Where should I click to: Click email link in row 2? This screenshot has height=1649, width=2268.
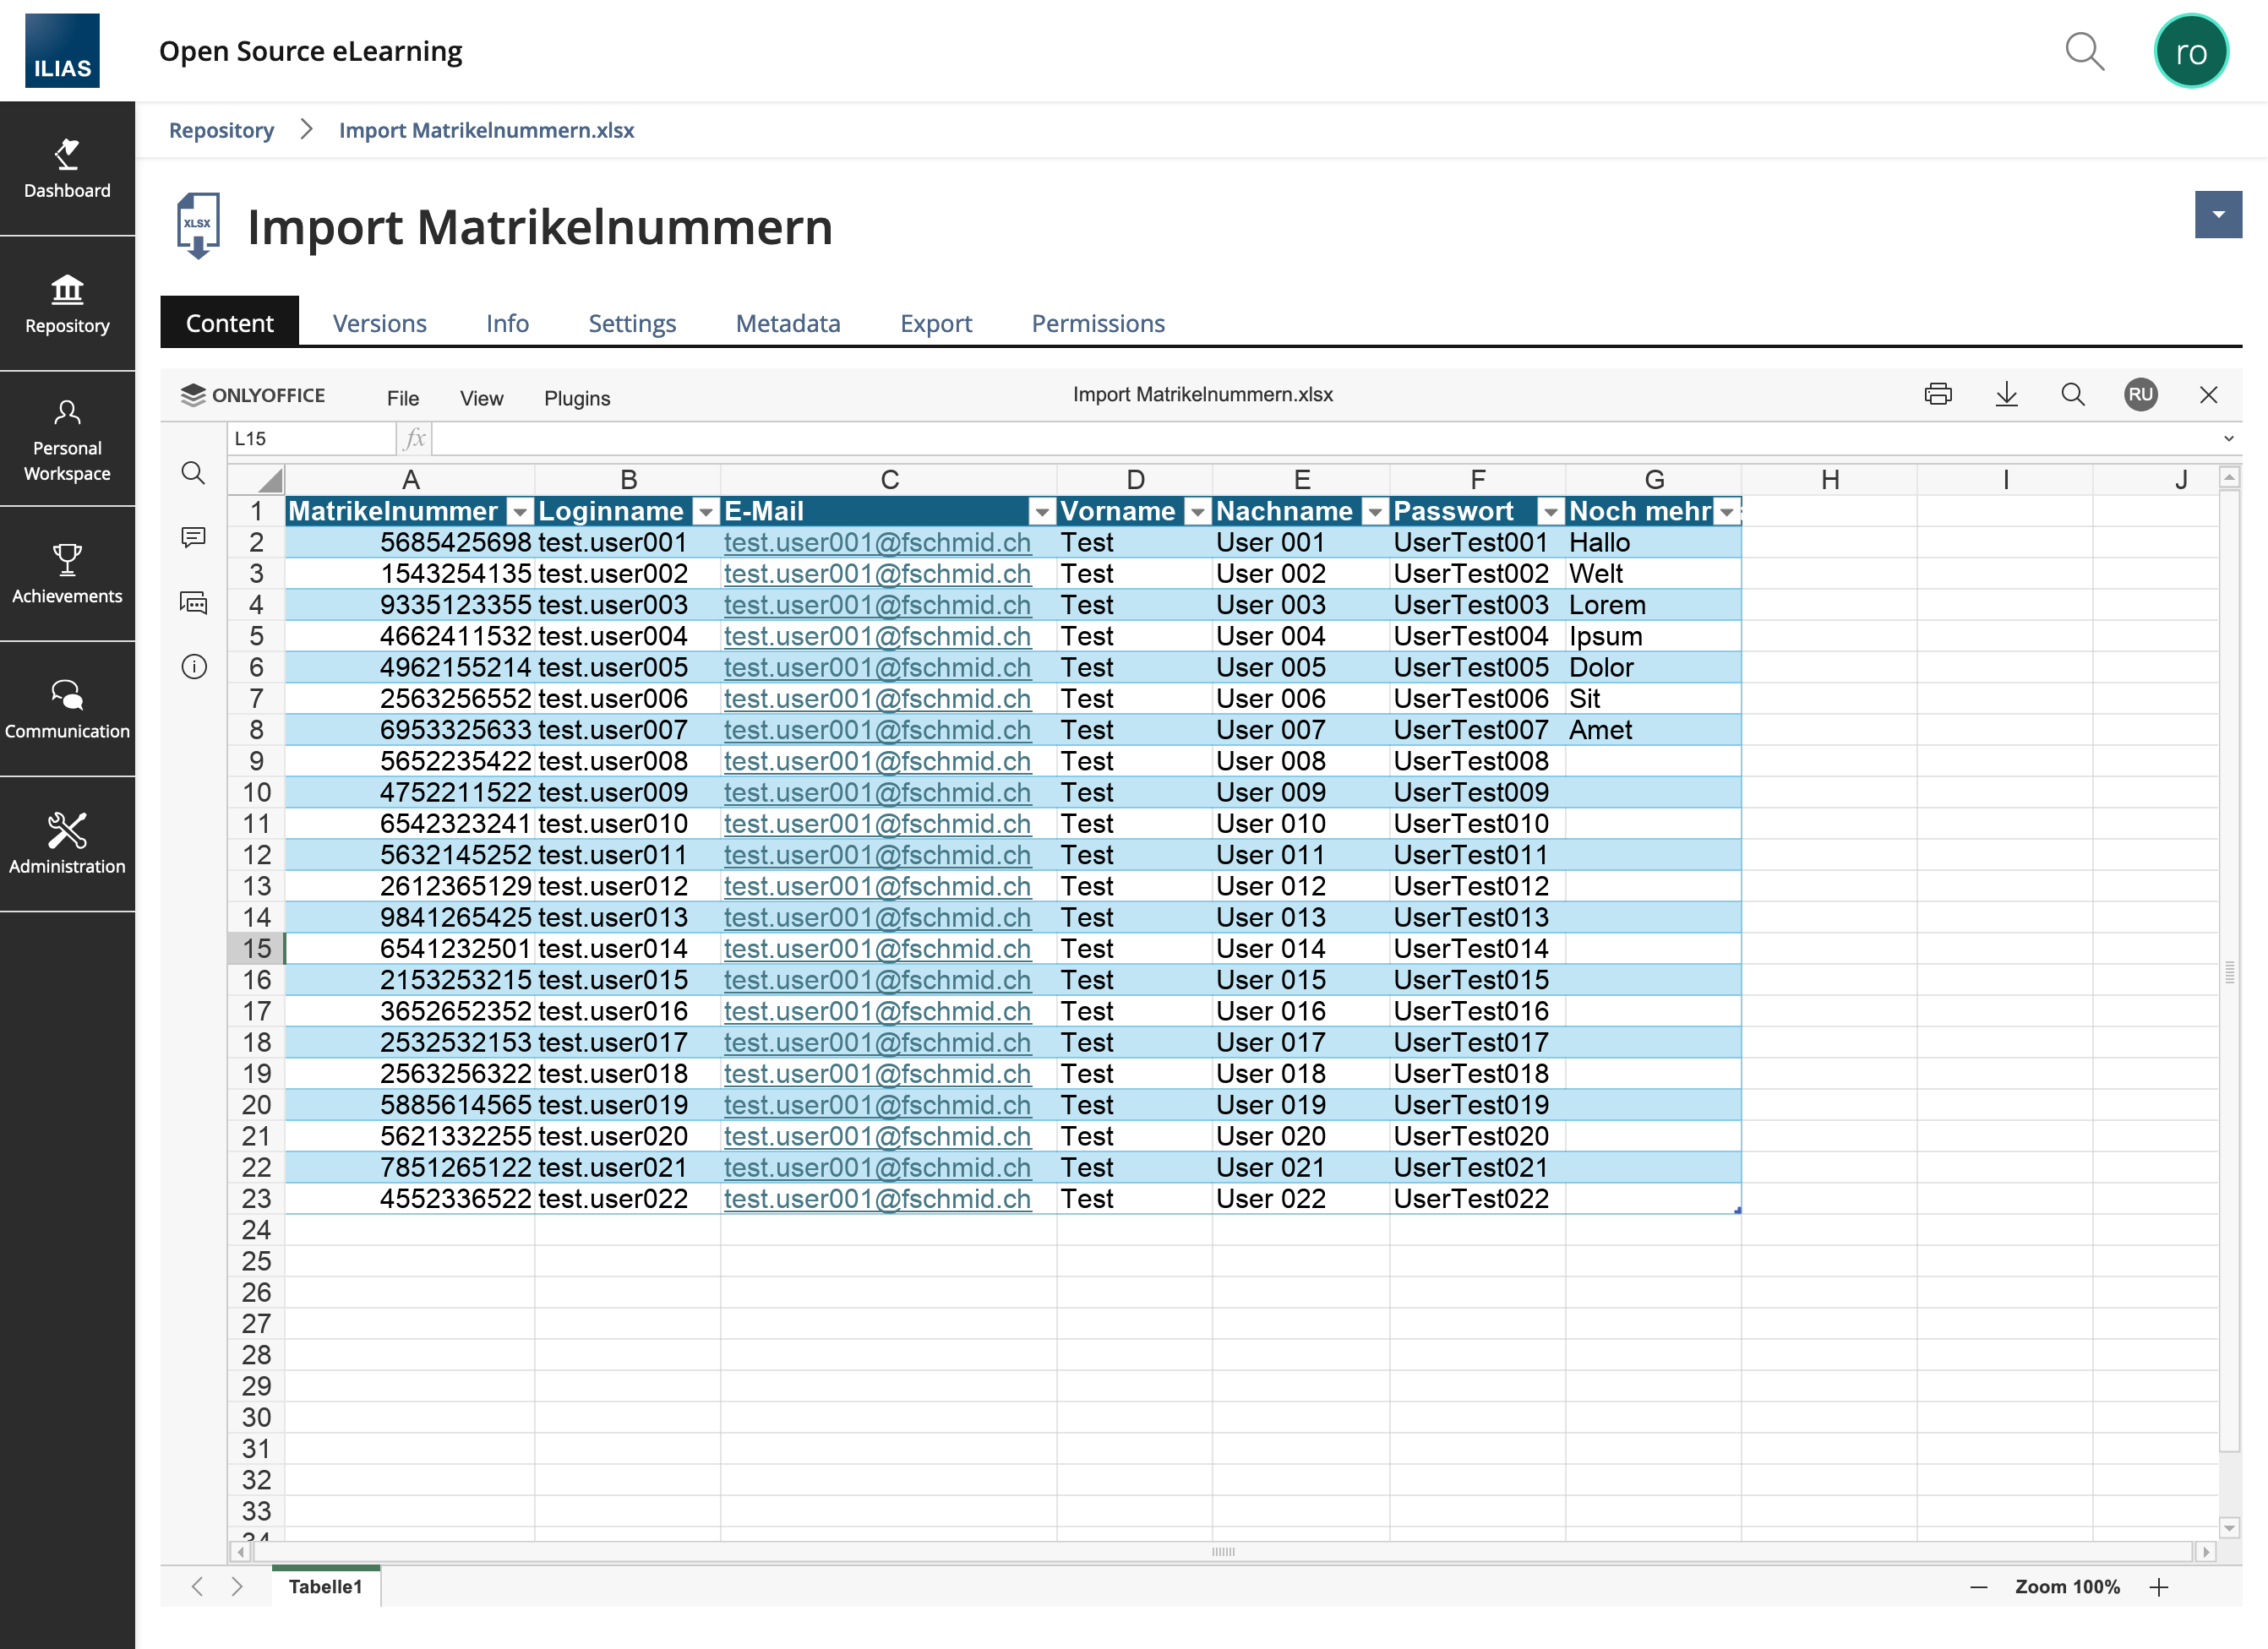click(x=876, y=543)
